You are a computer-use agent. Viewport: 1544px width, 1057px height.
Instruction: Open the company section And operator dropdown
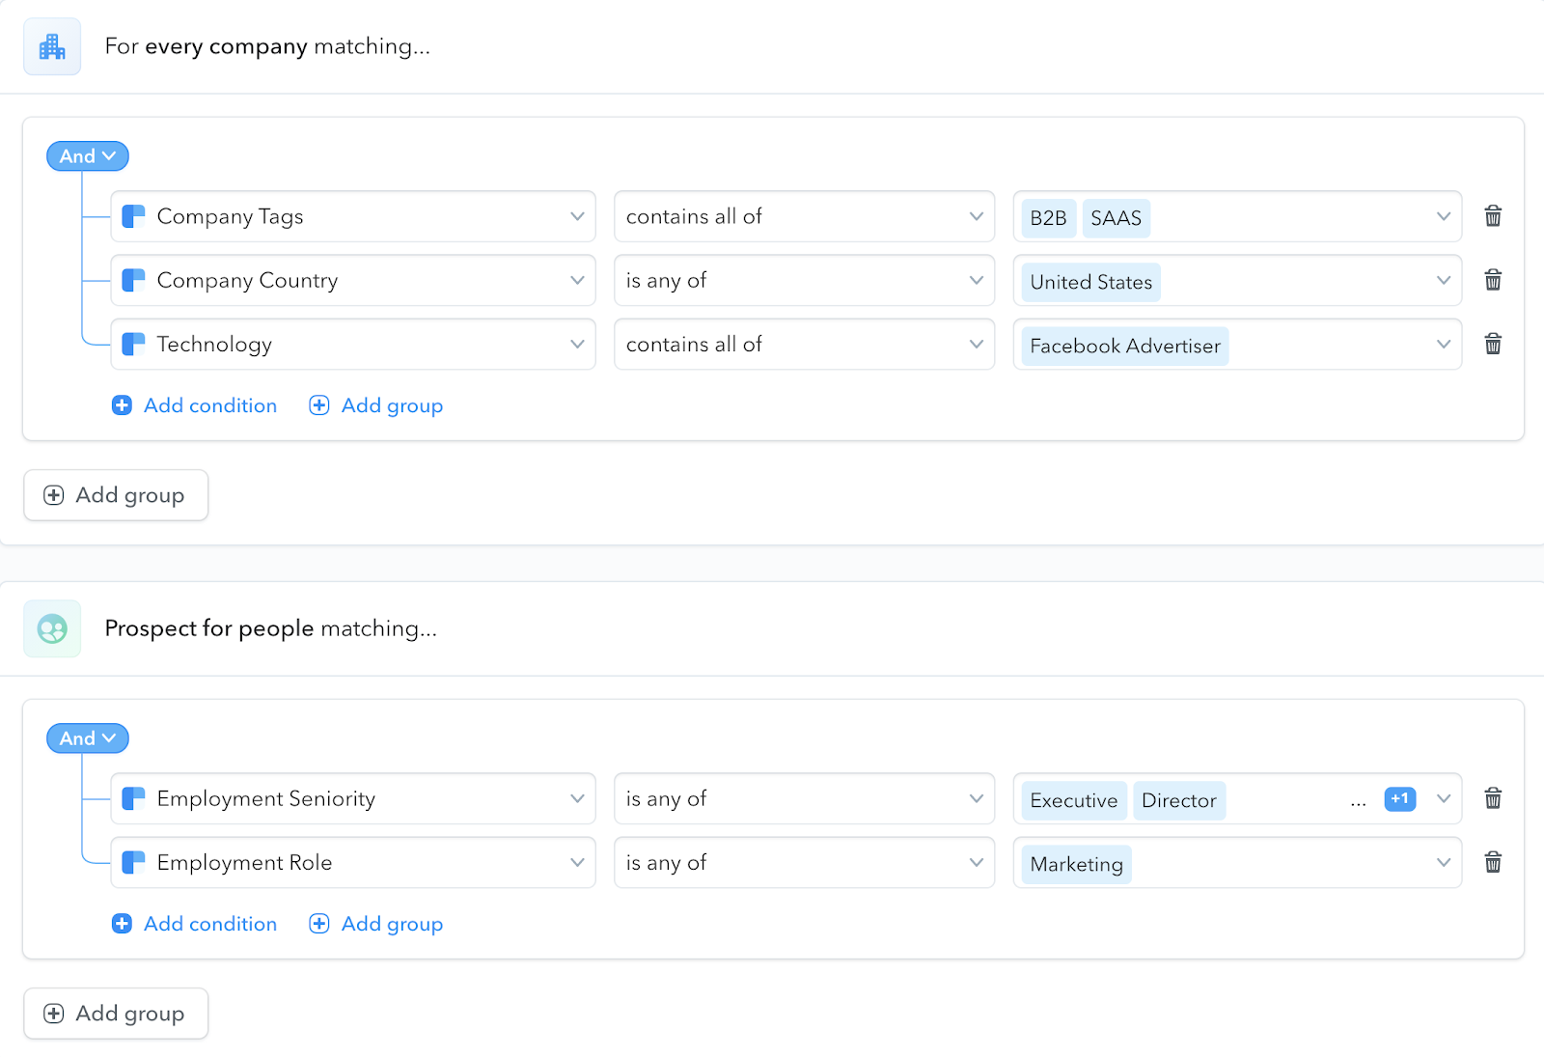88,155
